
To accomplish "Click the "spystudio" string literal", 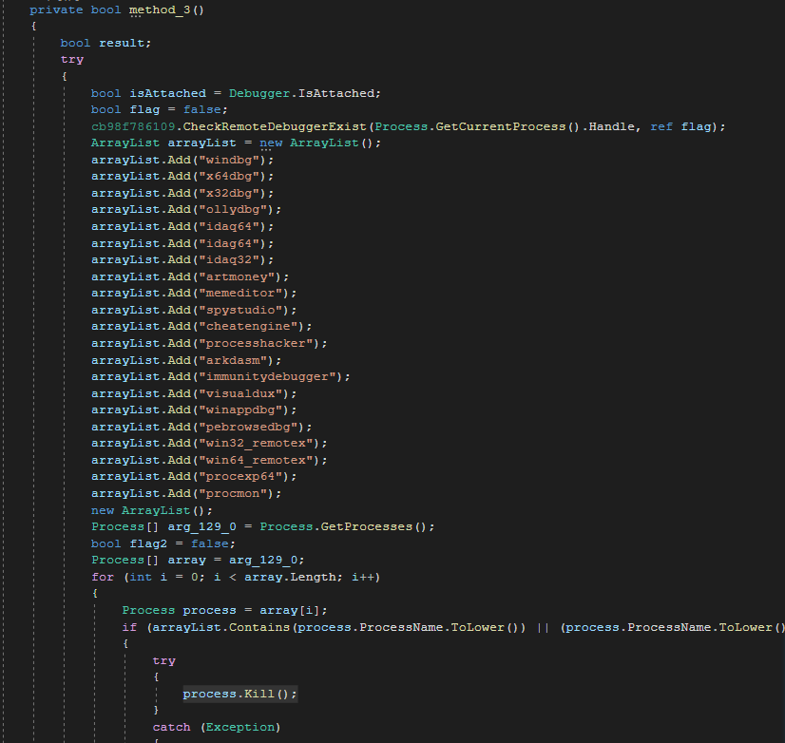I will pos(240,310).
